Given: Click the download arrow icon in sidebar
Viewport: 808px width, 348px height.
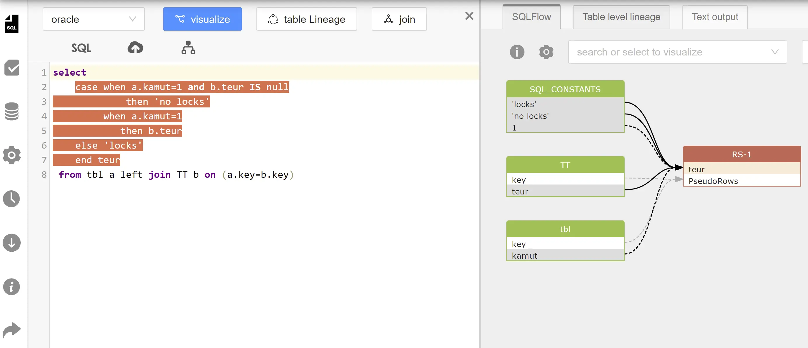Looking at the screenshot, I should pos(12,243).
